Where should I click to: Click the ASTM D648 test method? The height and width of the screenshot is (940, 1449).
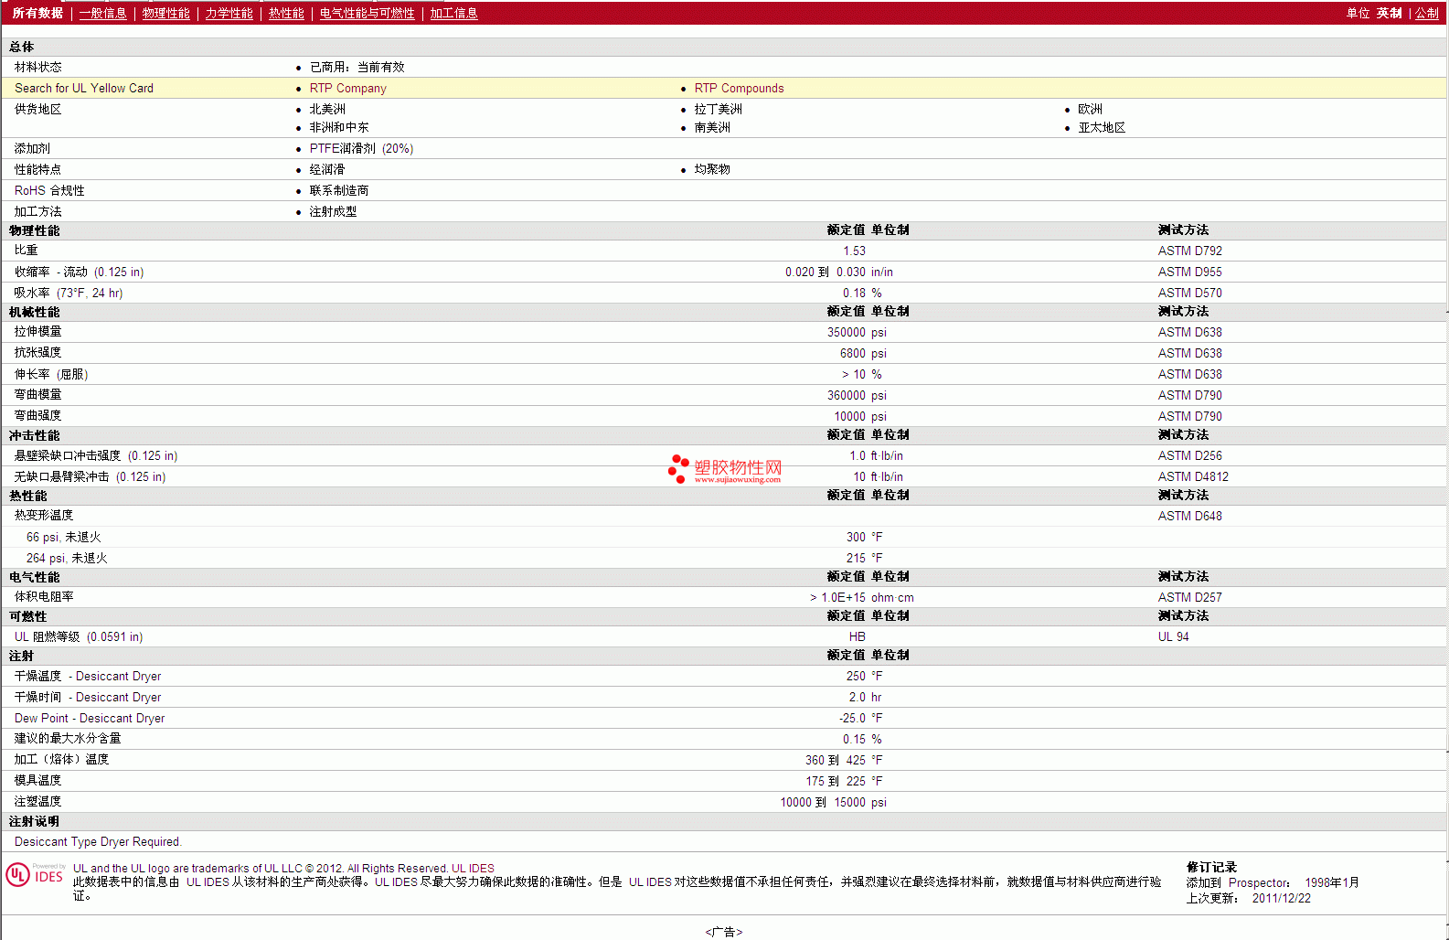(x=1189, y=516)
